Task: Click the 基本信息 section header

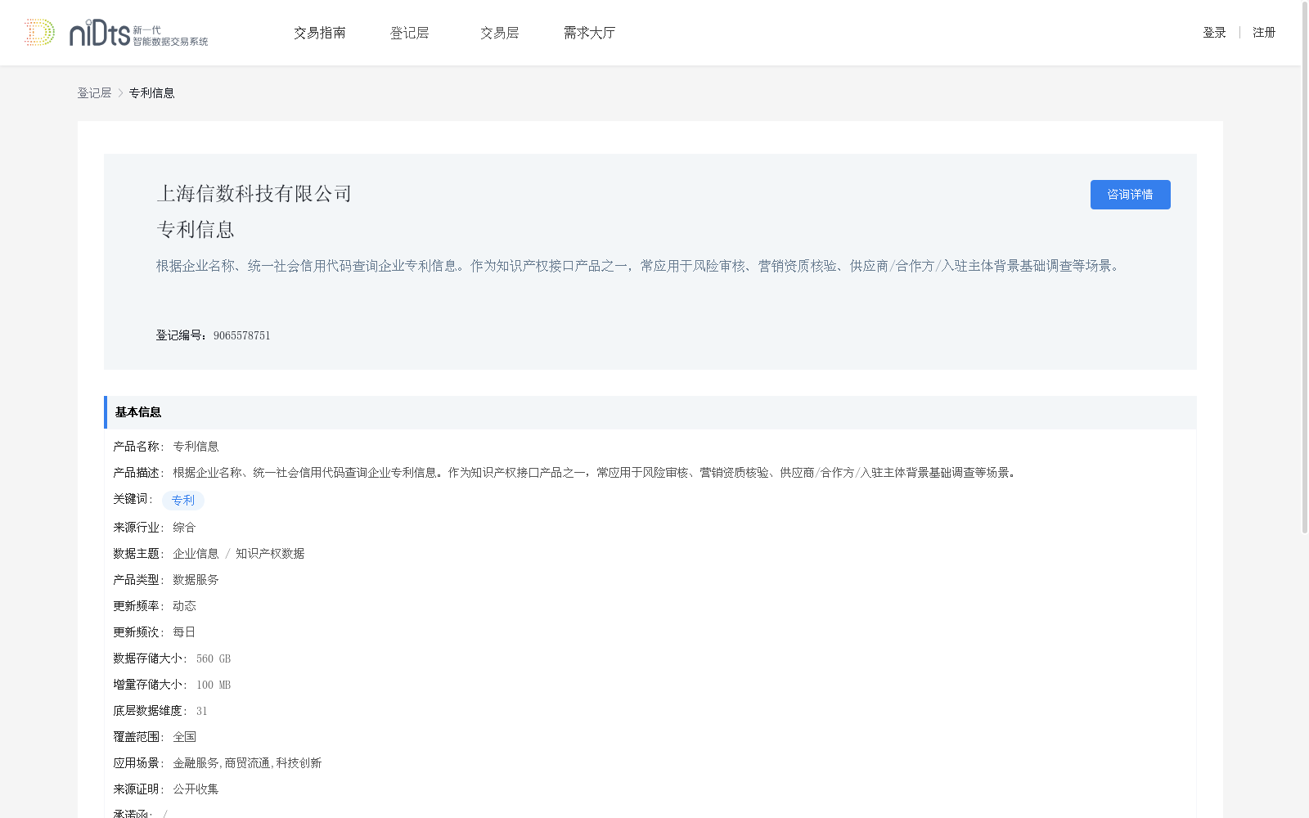Action: click(x=650, y=412)
